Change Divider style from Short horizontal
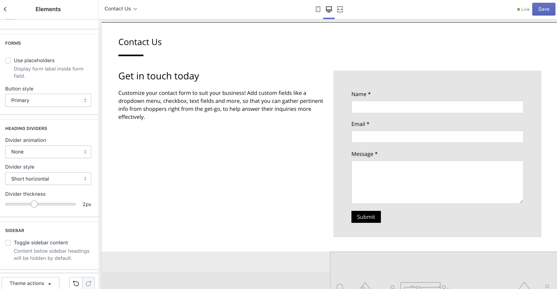557x289 pixels. [x=48, y=179]
